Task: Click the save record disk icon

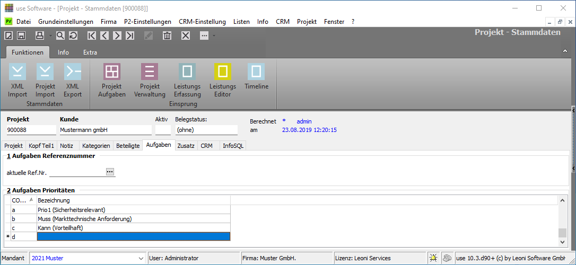Action: 21,36
